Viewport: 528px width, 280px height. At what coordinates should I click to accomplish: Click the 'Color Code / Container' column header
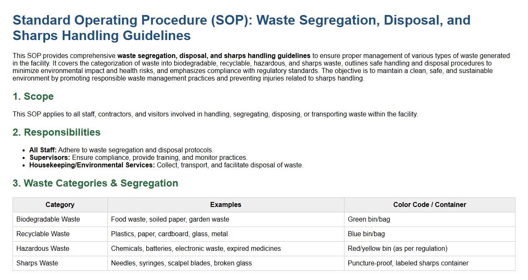point(429,204)
